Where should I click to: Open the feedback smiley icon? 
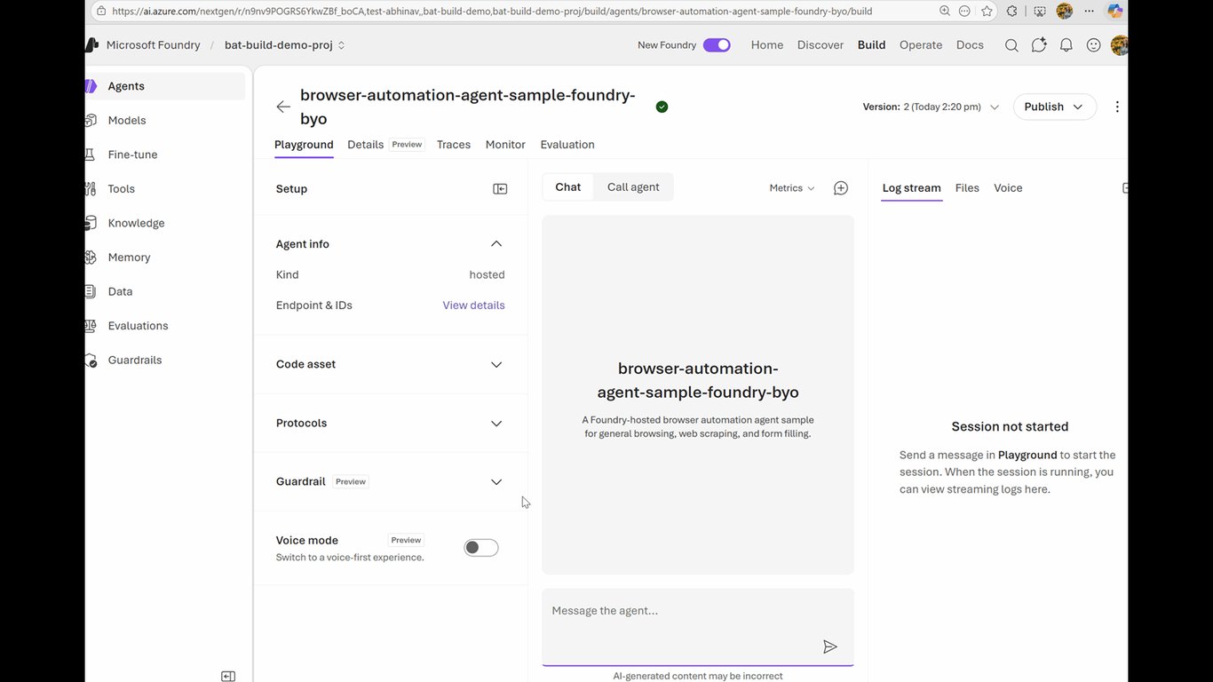tap(1094, 45)
